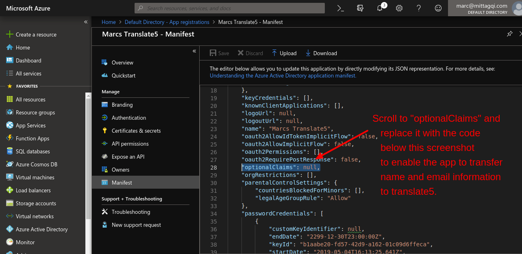Viewport: 522px width, 254px height.
Task: Open Resource groups favorite
Action: 30,112
